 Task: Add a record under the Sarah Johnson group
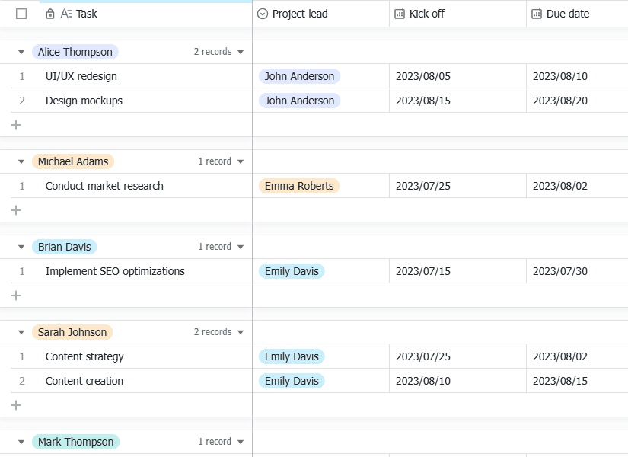coord(16,405)
